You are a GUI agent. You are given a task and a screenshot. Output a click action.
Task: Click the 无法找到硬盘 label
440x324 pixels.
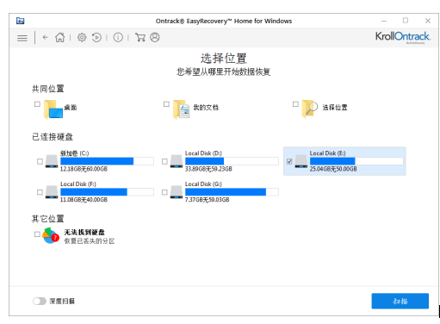click(84, 232)
